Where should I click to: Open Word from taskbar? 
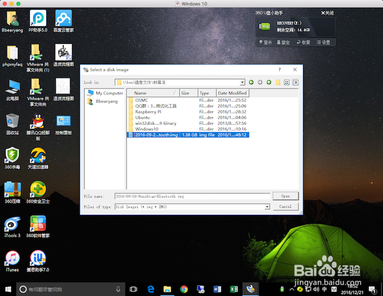point(217,289)
